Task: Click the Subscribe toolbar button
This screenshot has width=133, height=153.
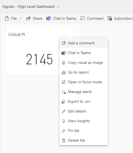Action: click(x=120, y=18)
